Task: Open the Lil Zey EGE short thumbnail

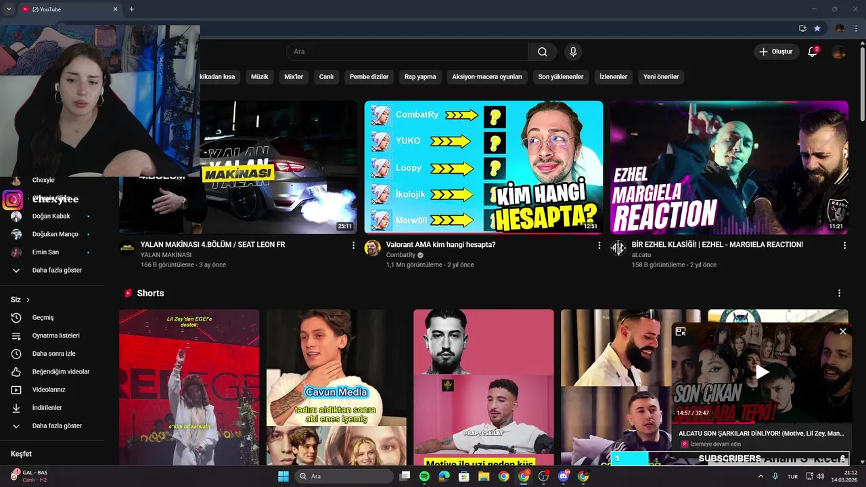Action: point(189,388)
